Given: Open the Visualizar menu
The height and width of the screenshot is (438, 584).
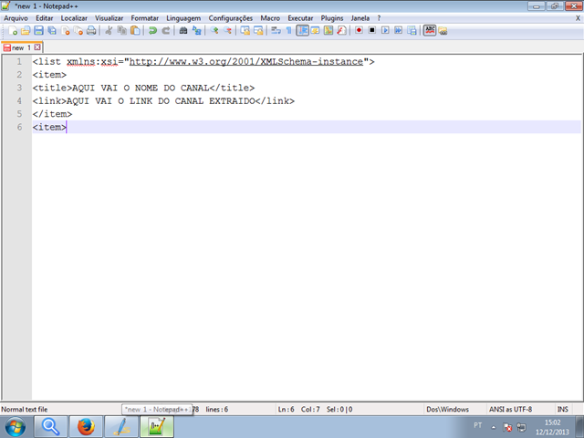Looking at the screenshot, I should [109, 18].
